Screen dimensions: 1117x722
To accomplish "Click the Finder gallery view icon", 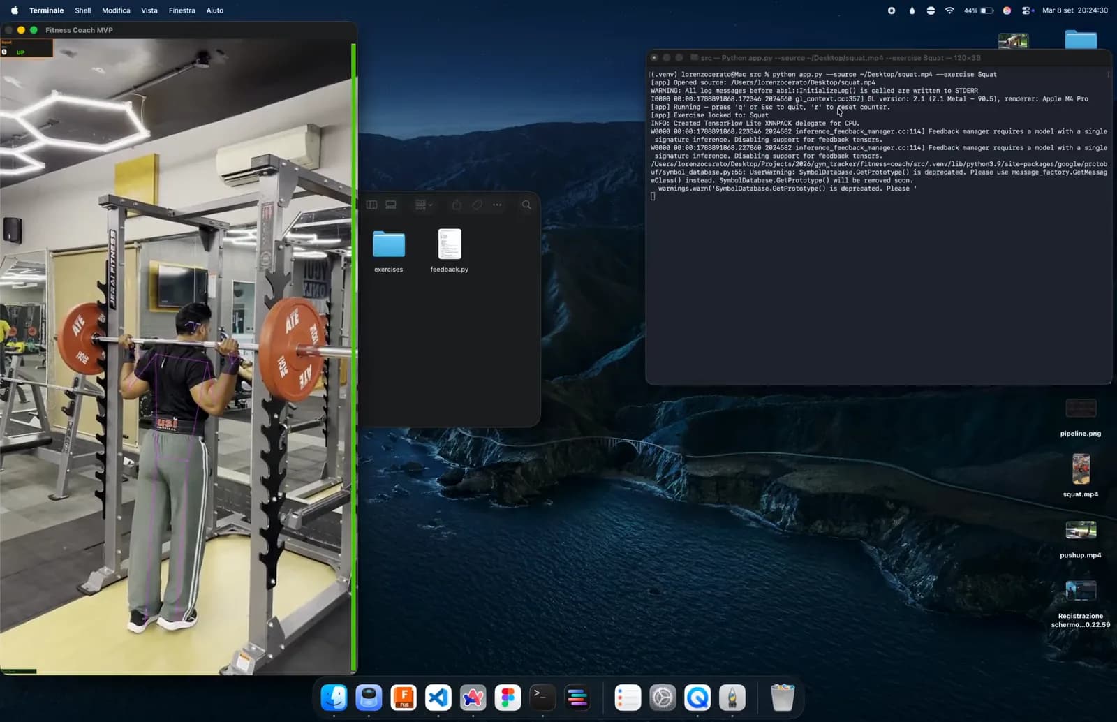I will point(391,205).
